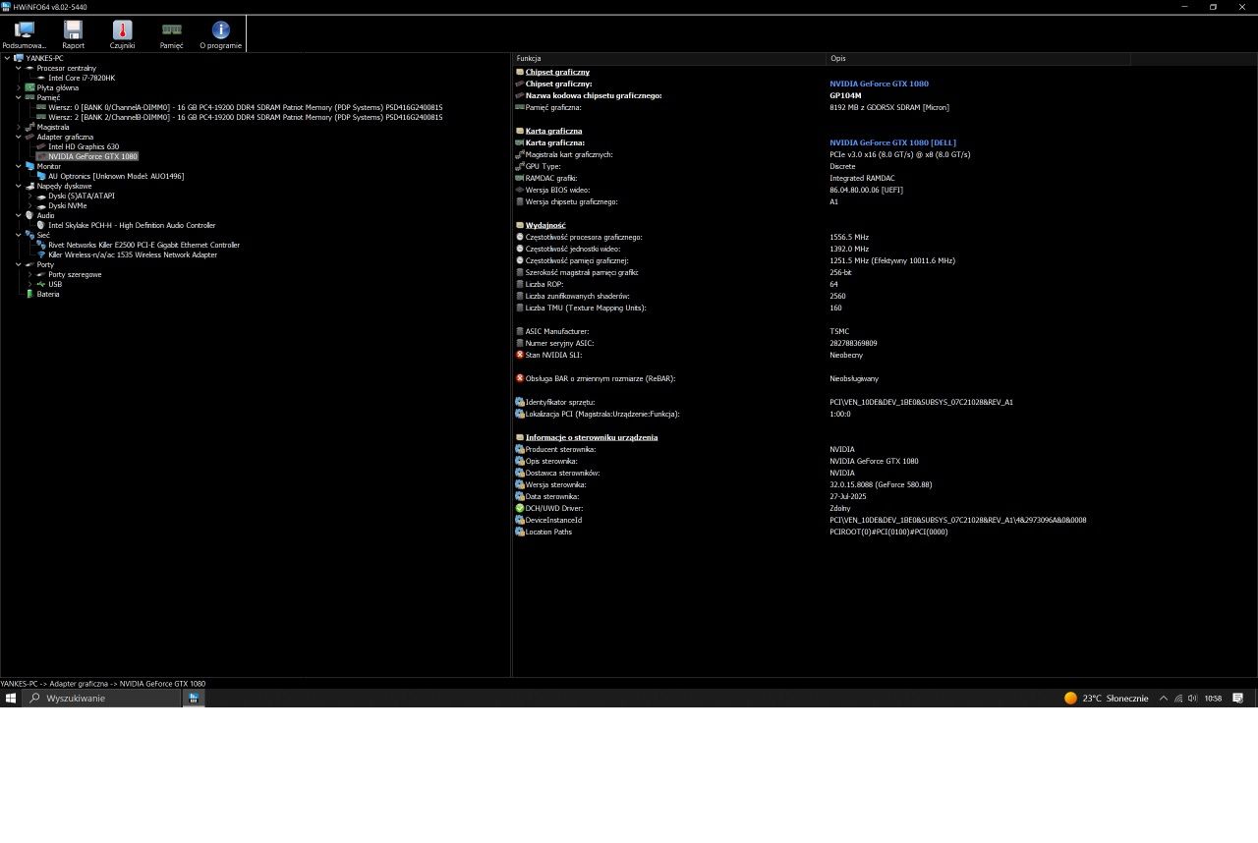This screenshot has height=843, width=1258.
Task: Click the folder icon beside Wydajność heading
Action: pyautogui.click(x=520, y=225)
